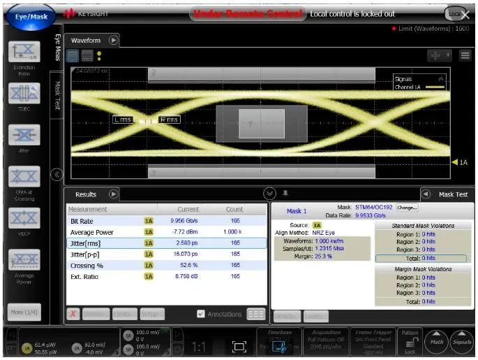This screenshot has height=360, width=478.
Task: Select the Crossing % measurement row
Action: coord(166,266)
